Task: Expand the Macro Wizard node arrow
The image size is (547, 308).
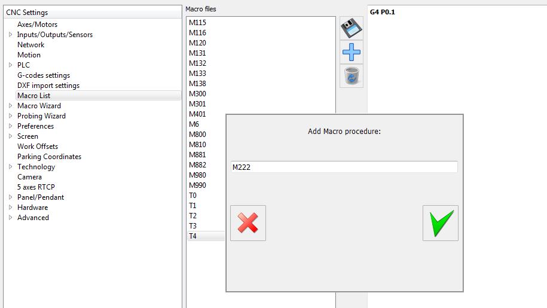Action: 10,106
